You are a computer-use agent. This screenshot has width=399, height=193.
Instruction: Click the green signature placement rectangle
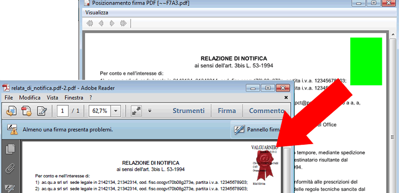(366, 61)
